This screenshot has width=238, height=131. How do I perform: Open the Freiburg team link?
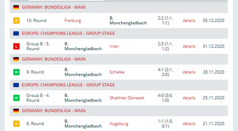pyautogui.click(x=73, y=21)
